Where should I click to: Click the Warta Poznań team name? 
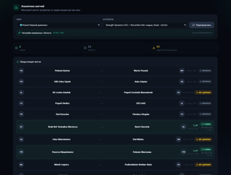click(141, 71)
